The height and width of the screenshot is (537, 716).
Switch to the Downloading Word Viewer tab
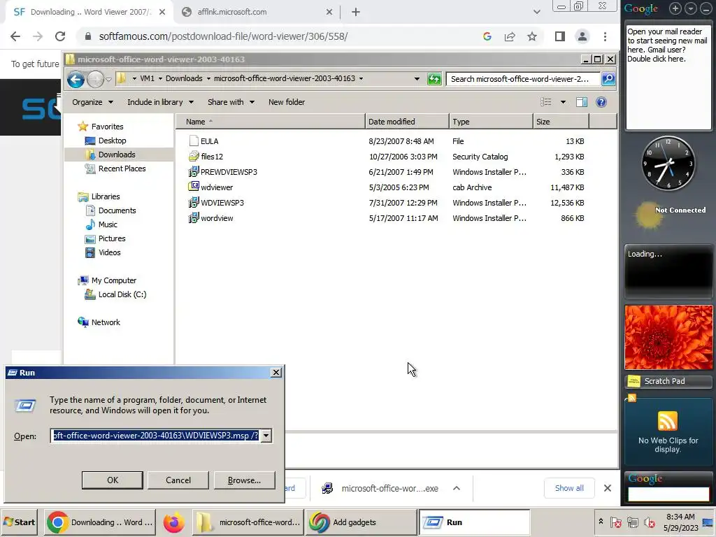[90, 12]
